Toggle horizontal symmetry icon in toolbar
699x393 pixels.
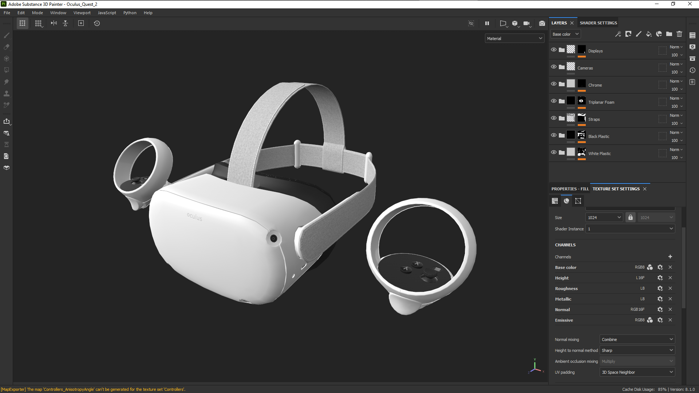[x=54, y=23]
